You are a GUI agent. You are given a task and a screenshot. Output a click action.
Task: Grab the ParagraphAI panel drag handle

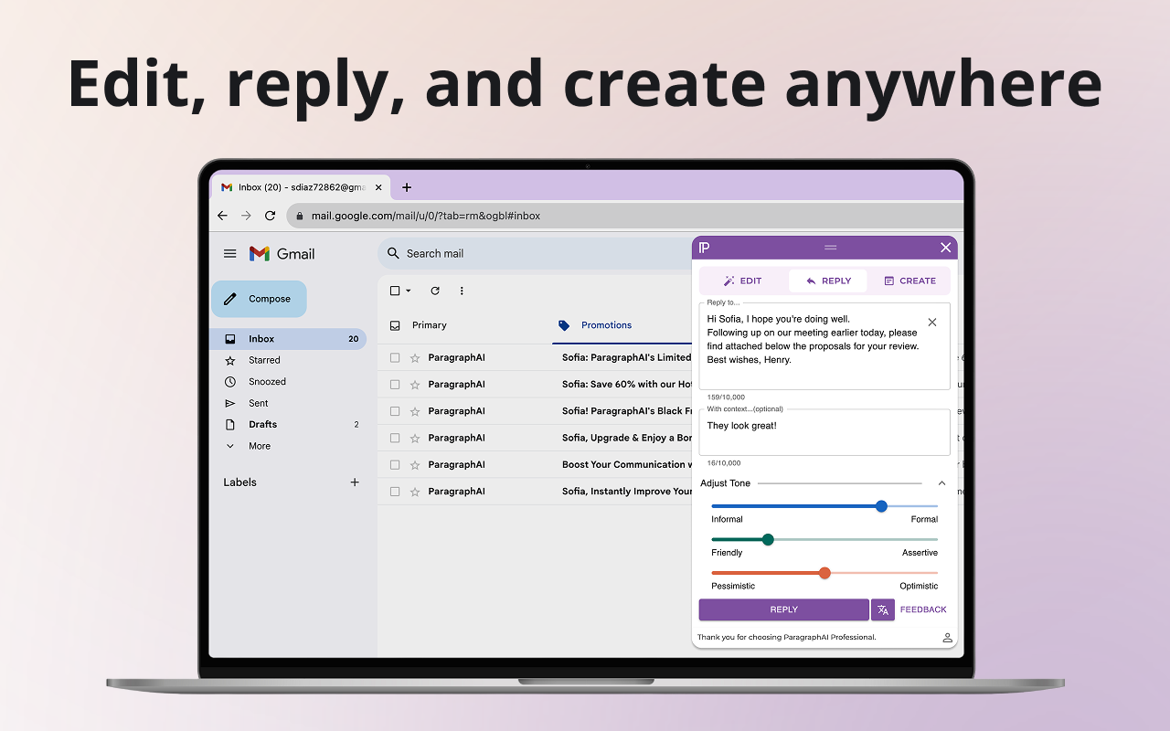[830, 248]
